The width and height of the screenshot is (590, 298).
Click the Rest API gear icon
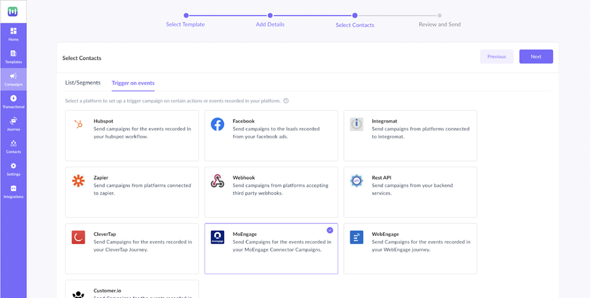tap(357, 181)
